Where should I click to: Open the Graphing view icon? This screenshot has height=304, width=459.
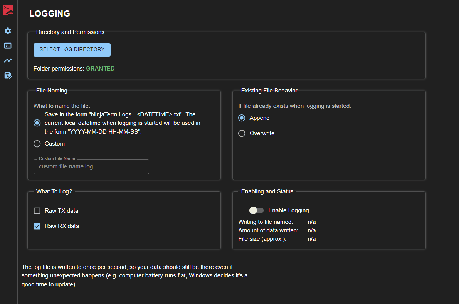[8, 60]
